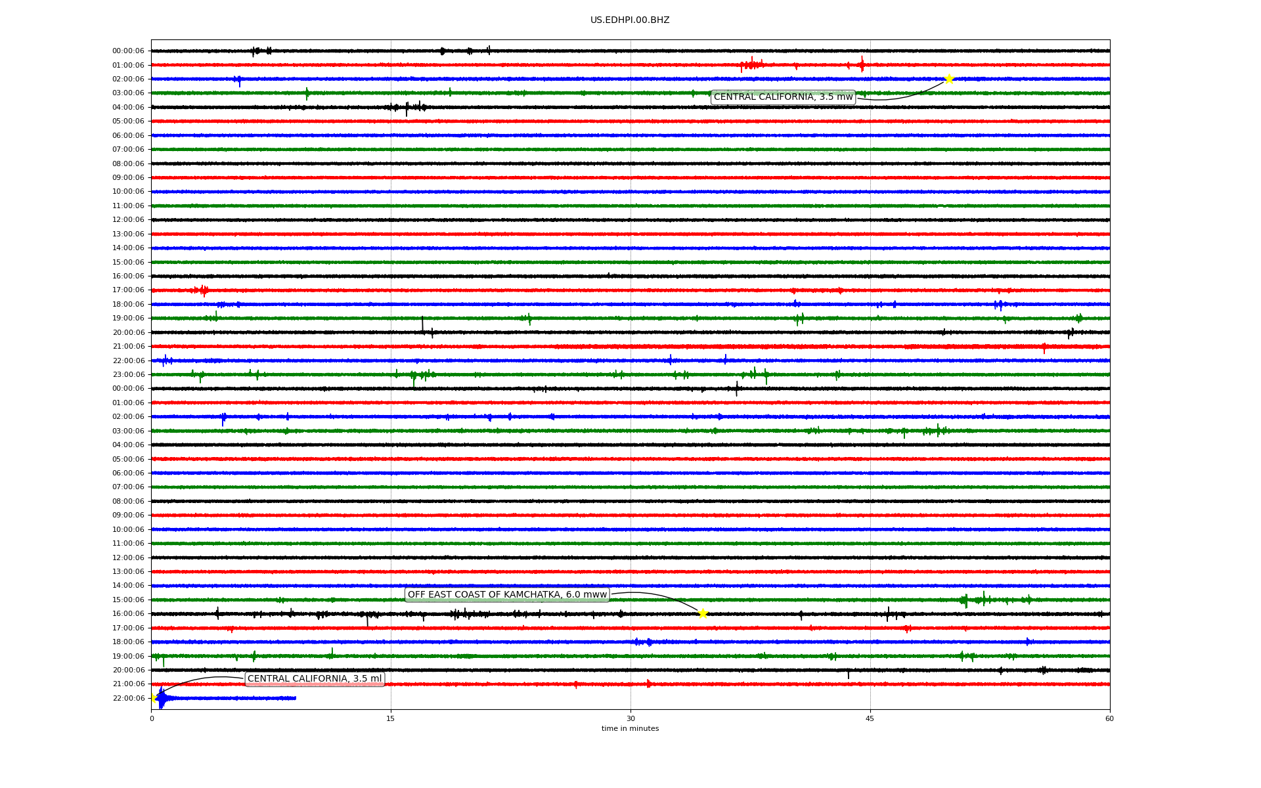Click the 60 tick on the time axis

1109,718
